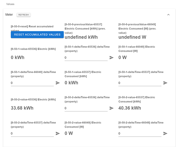Click the Meter panel title
Screen dimensions: 178x147
coord(9,14)
